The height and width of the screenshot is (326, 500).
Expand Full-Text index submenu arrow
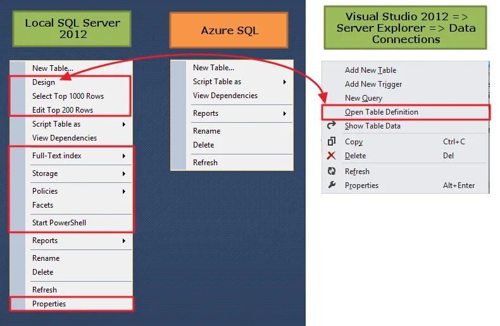tap(123, 156)
